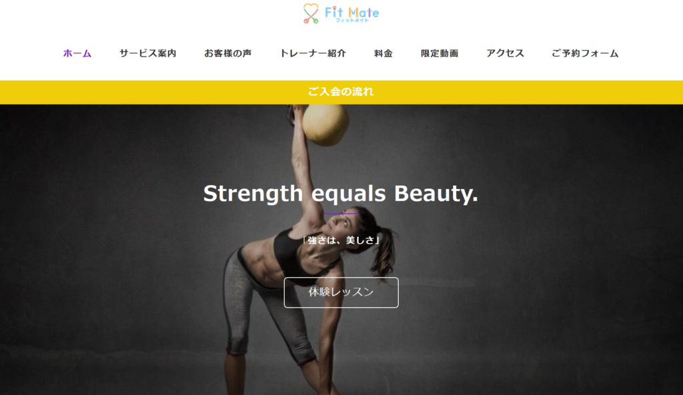Click the purple underline below the headline
683x395 pixels.
[341, 214]
